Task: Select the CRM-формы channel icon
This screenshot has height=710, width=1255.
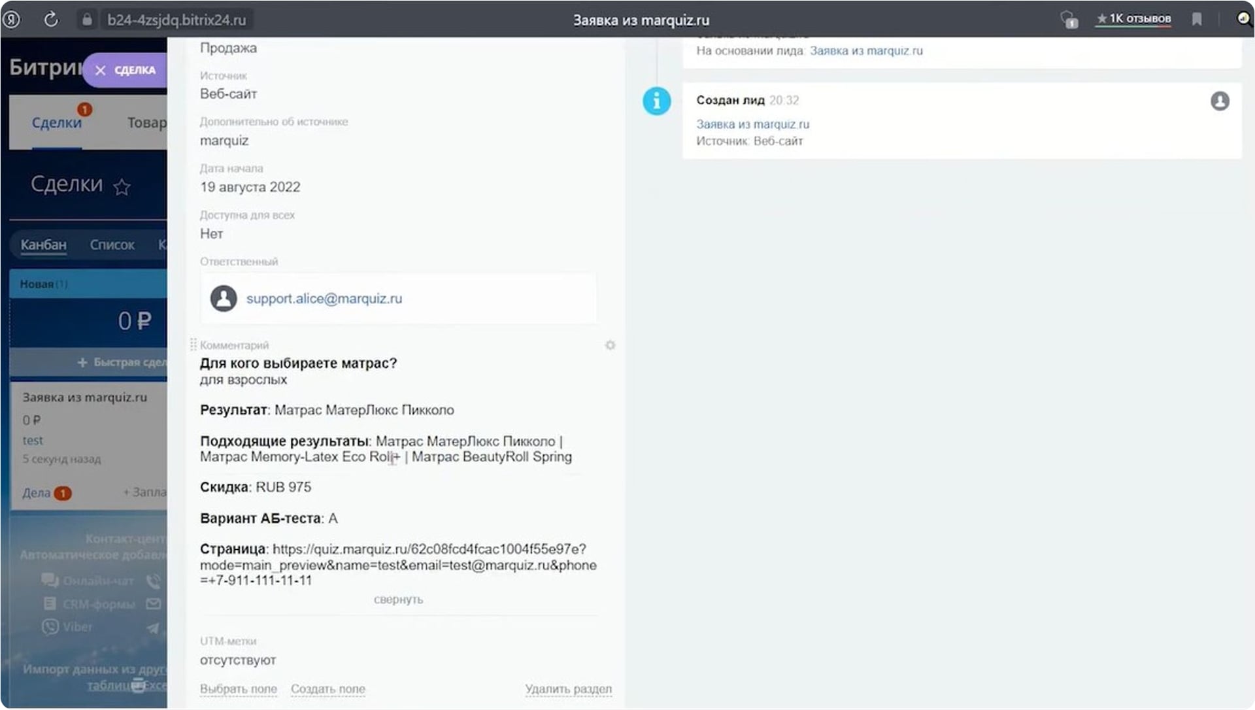Action: pos(49,603)
